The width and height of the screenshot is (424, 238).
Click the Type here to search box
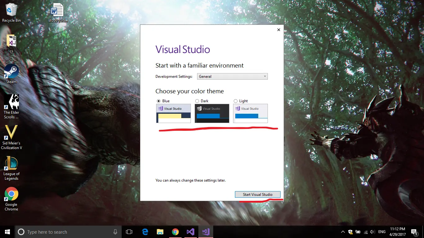[68, 232]
